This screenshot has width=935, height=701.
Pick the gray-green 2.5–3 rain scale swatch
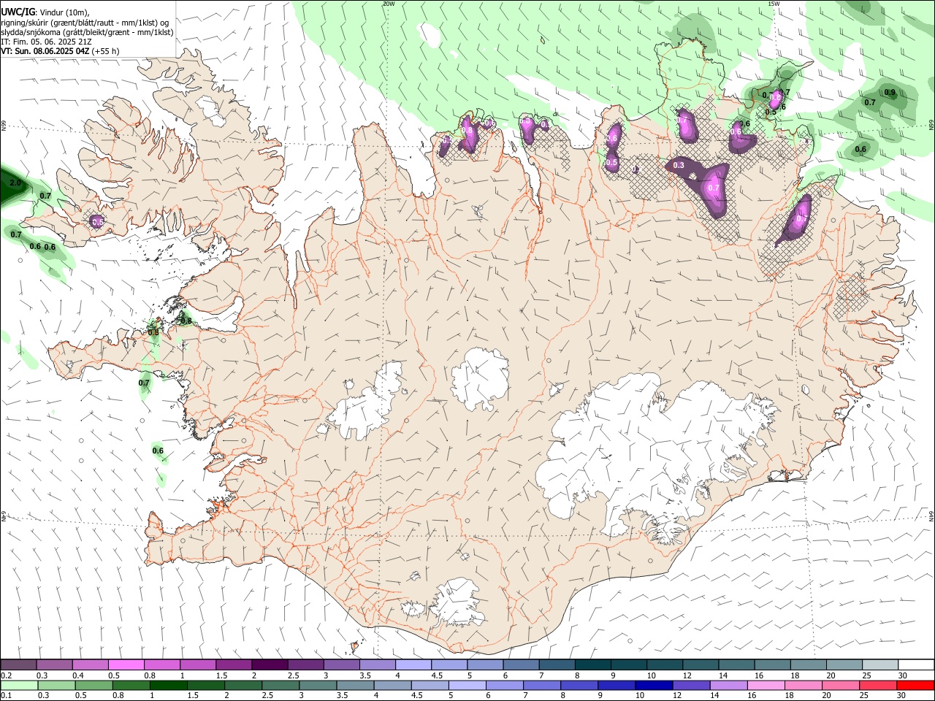(280, 685)
